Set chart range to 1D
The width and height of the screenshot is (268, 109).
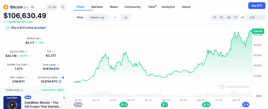pyautogui.click(x=214, y=18)
